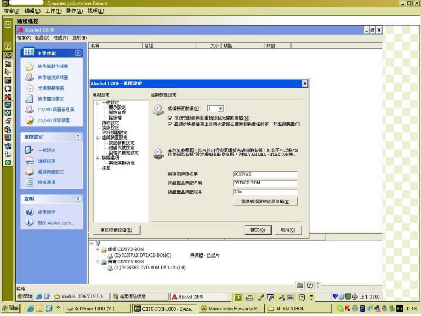Screen dimensions: 421x316
Task: Open Alcohol 120% 檔案 menu
Action: (x=24, y=38)
